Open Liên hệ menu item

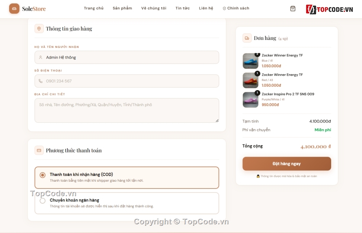(206, 8)
